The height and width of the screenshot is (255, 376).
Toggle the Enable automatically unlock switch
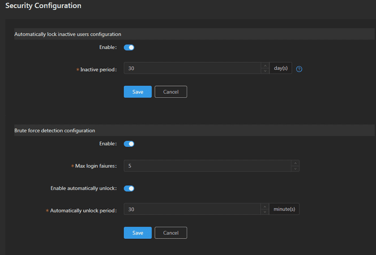[129, 188]
